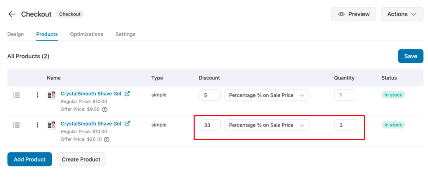
Task: Click external link icon on second product
Action: point(127,123)
